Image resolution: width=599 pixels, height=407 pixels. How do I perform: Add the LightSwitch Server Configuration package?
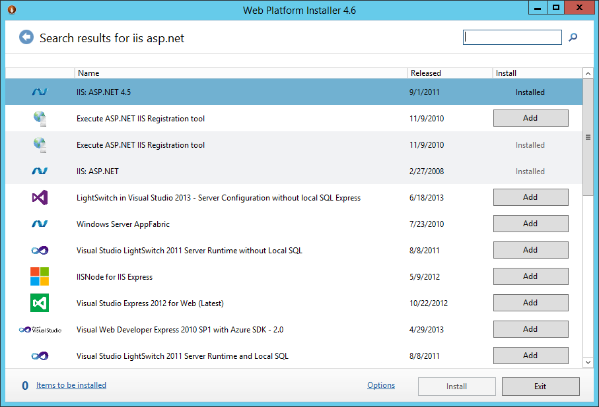(x=530, y=197)
